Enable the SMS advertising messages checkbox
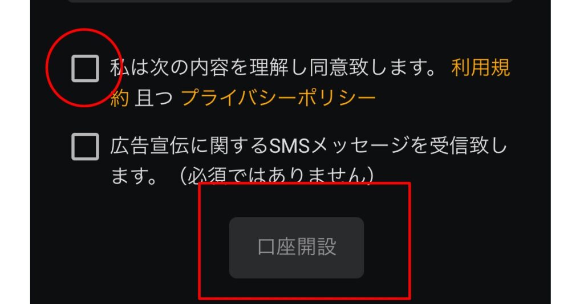 (86, 147)
